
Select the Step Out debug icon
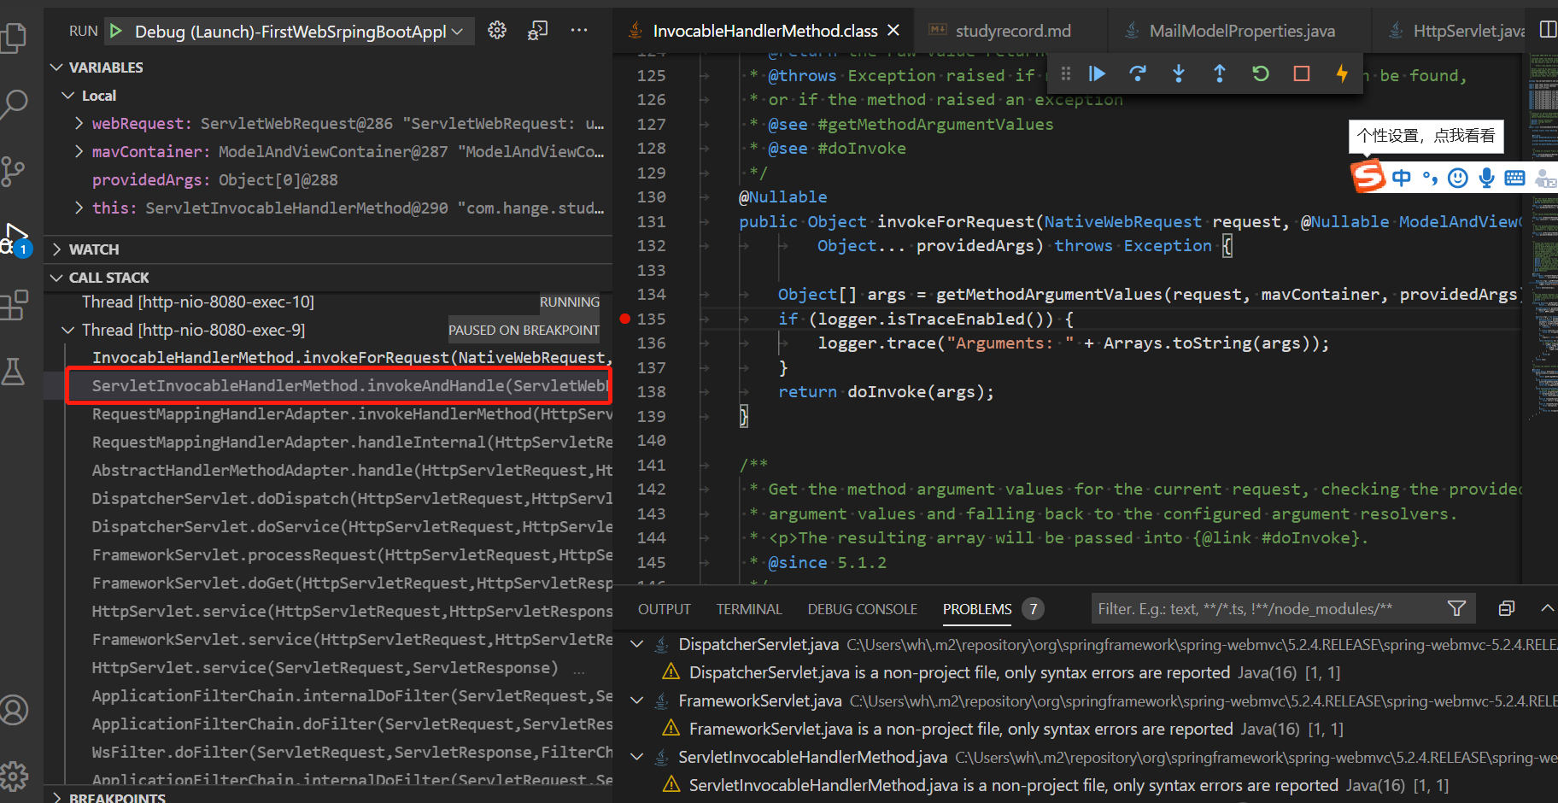click(x=1219, y=73)
